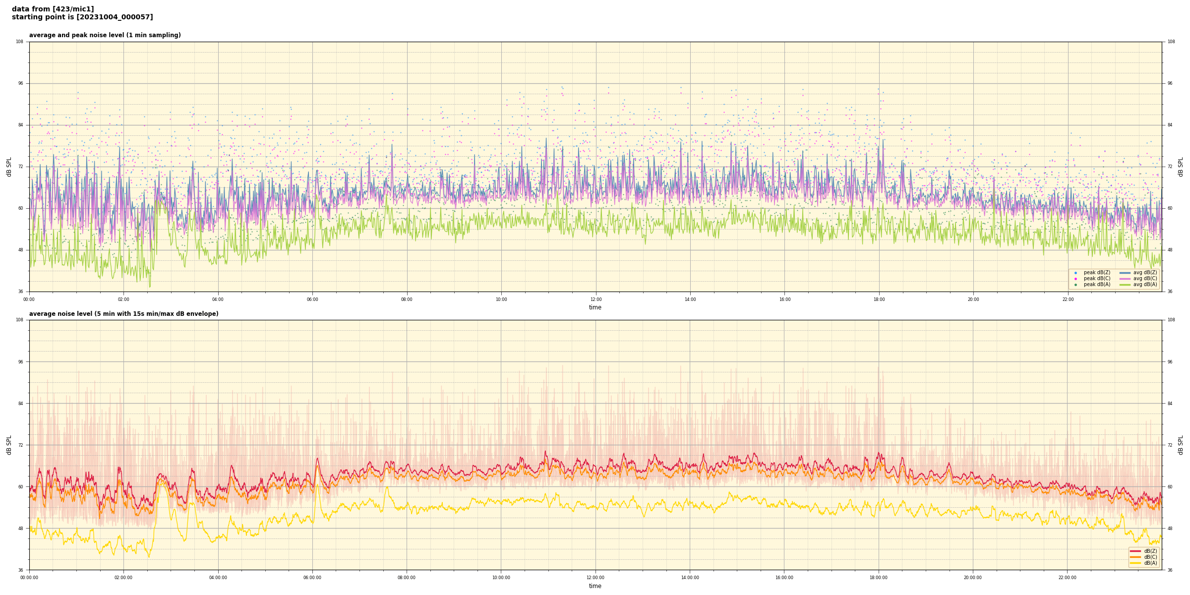Click the 12:00 tick on top chart's x-axis
Viewport: 1190px width, 595px height.
click(595, 299)
